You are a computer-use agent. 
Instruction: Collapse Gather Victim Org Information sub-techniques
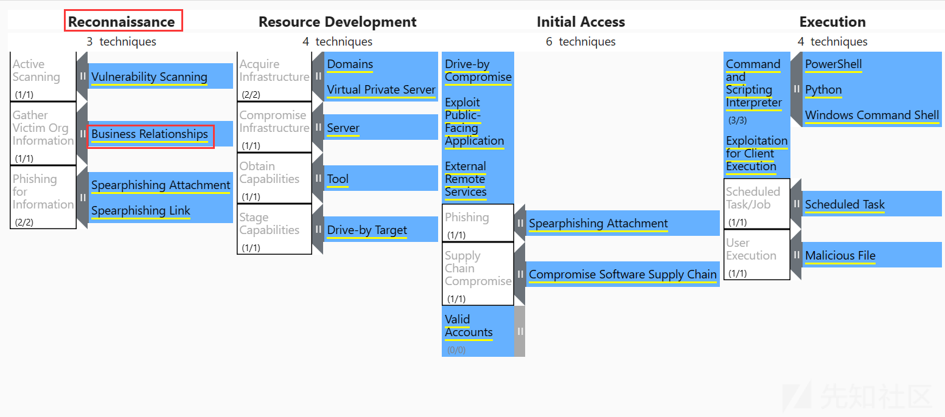click(x=82, y=134)
